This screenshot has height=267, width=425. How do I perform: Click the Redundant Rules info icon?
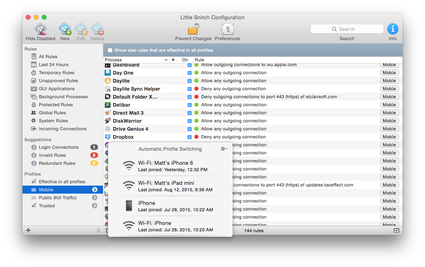tap(34, 164)
